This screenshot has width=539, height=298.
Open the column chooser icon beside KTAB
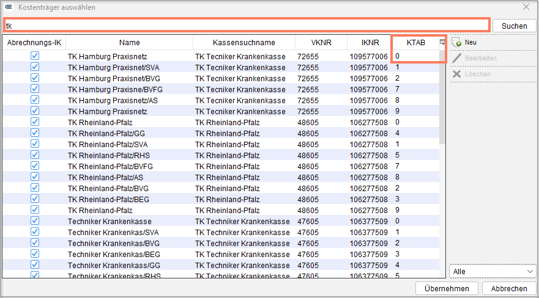442,42
